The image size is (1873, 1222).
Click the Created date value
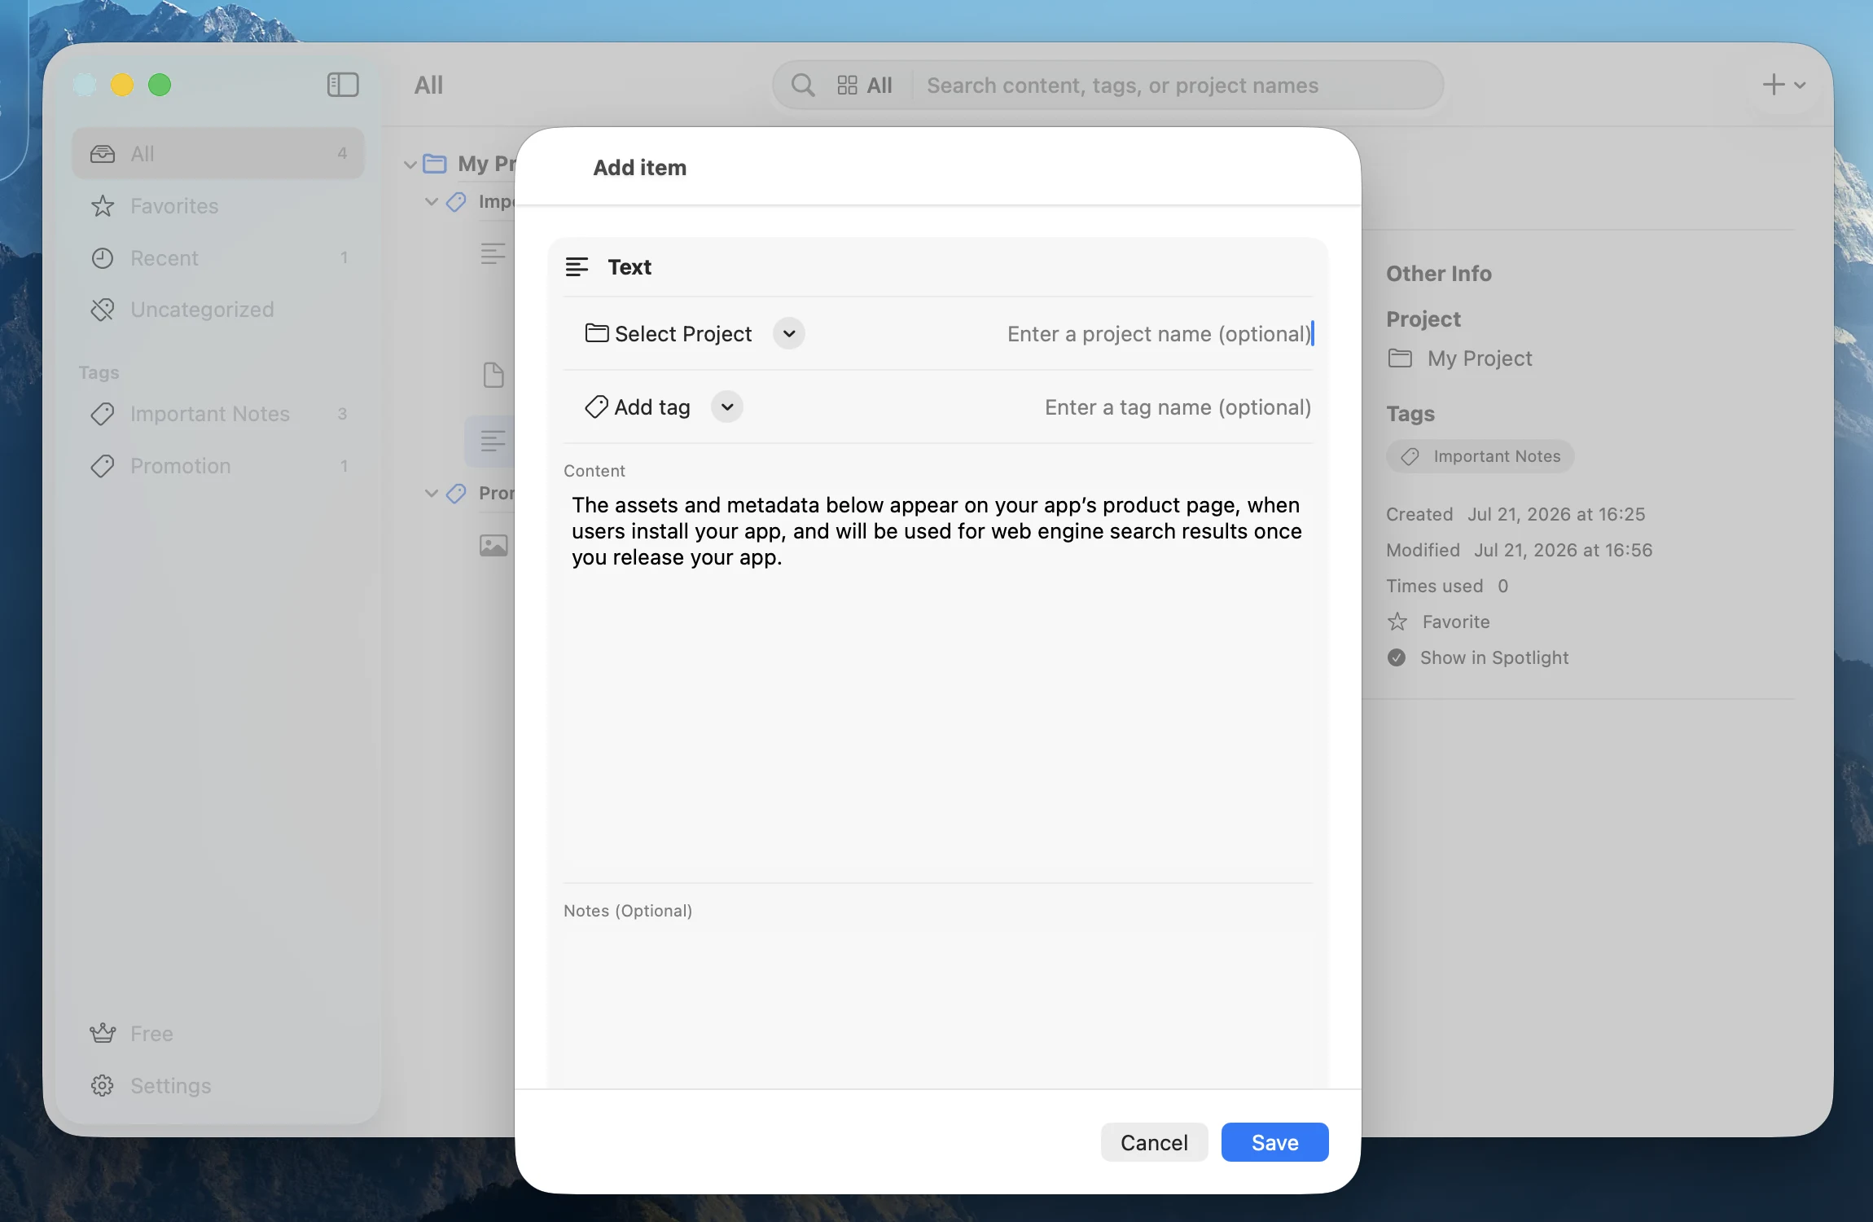[x=1556, y=514]
